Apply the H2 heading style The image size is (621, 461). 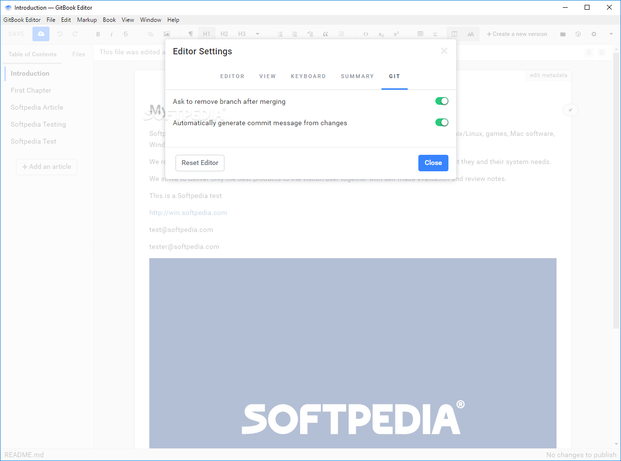(x=224, y=34)
